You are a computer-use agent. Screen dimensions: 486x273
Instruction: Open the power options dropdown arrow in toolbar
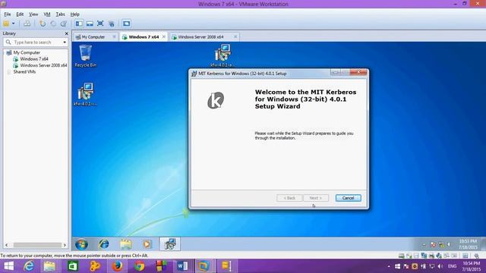point(14,24)
